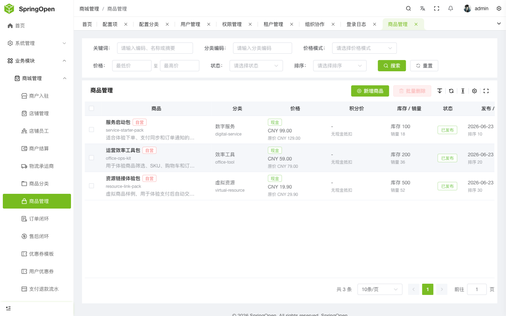
Task: Switch to the 登录日志 tab
Action: [x=356, y=24]
